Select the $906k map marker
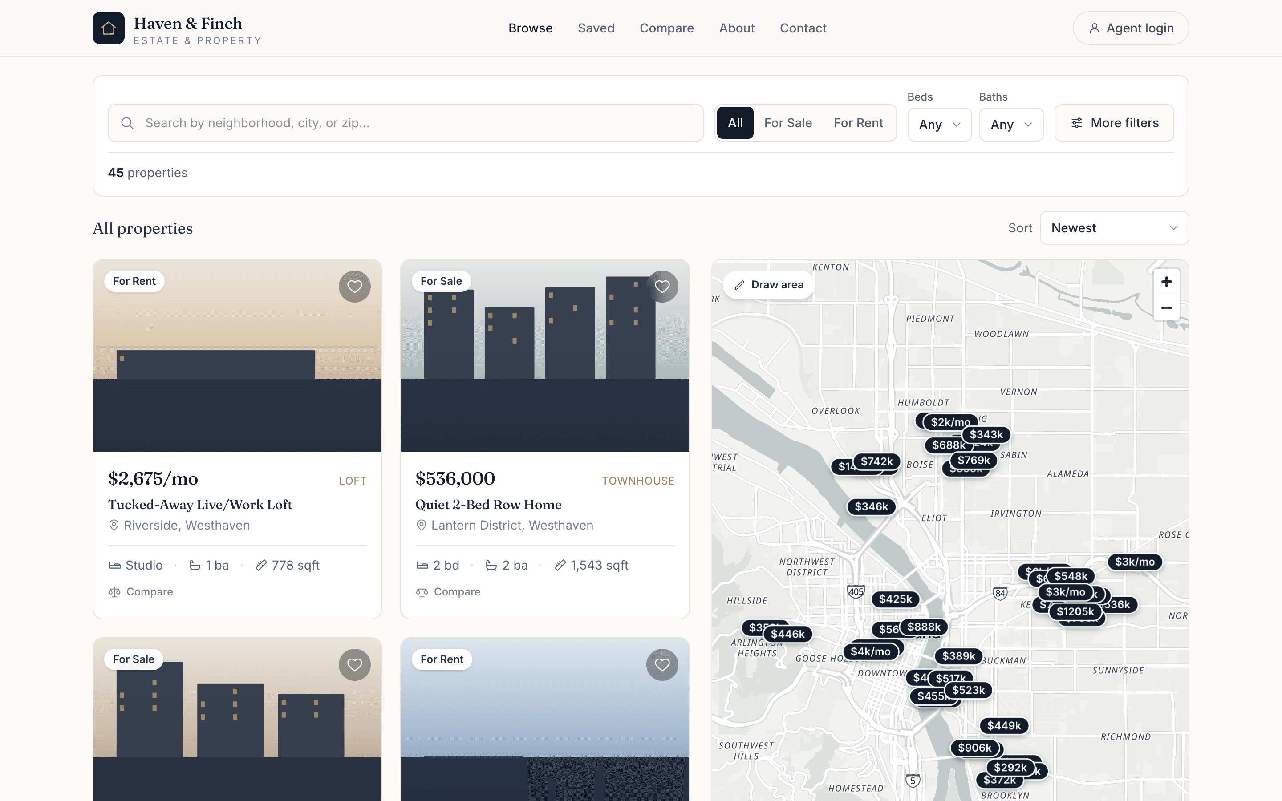Image resolution: width=1282 pixels, height=801 pixels. pyautogui.click(x=974, y=748)
